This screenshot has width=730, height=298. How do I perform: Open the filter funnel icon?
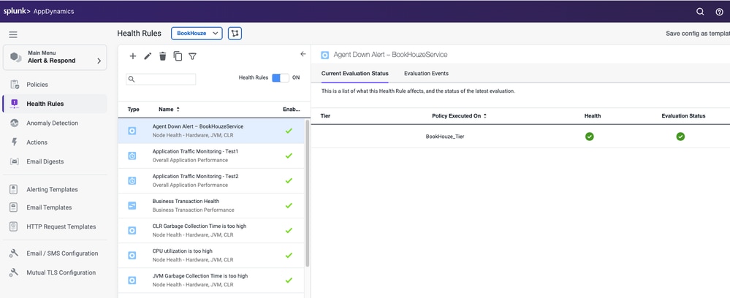tap(192, 56)
